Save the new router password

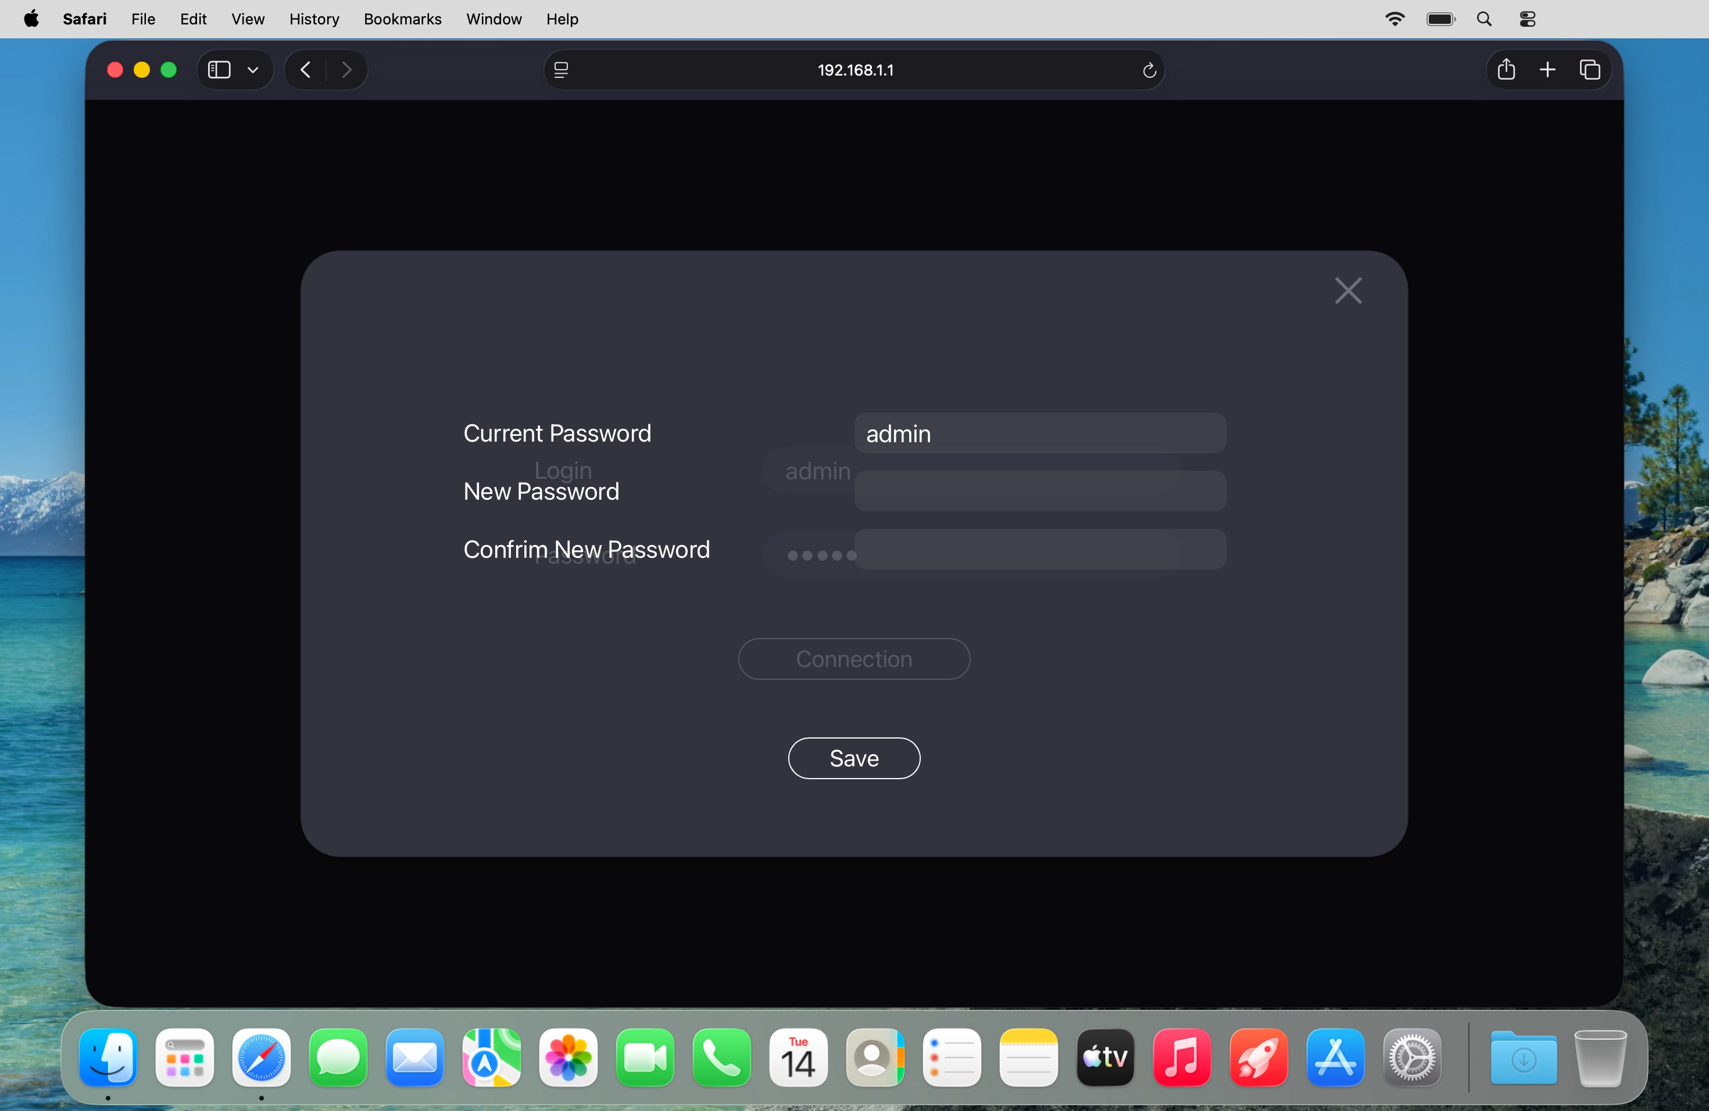pos(854,758)
